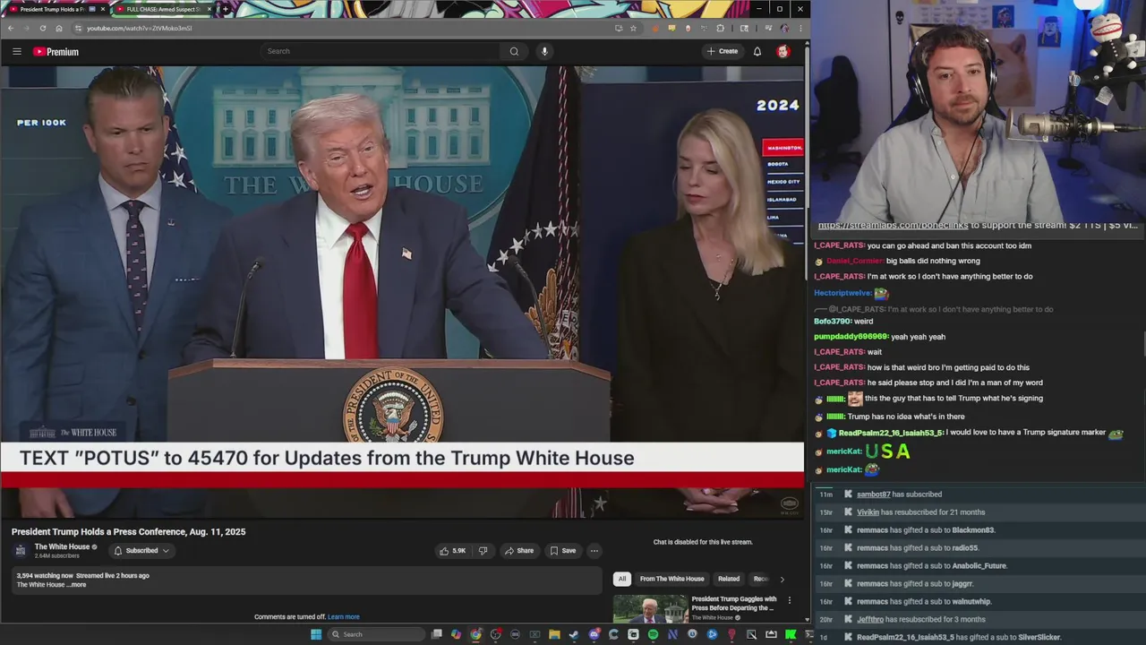Start voice search with the microphone icon
The image size is (1146, 645).
coord(544,51)
